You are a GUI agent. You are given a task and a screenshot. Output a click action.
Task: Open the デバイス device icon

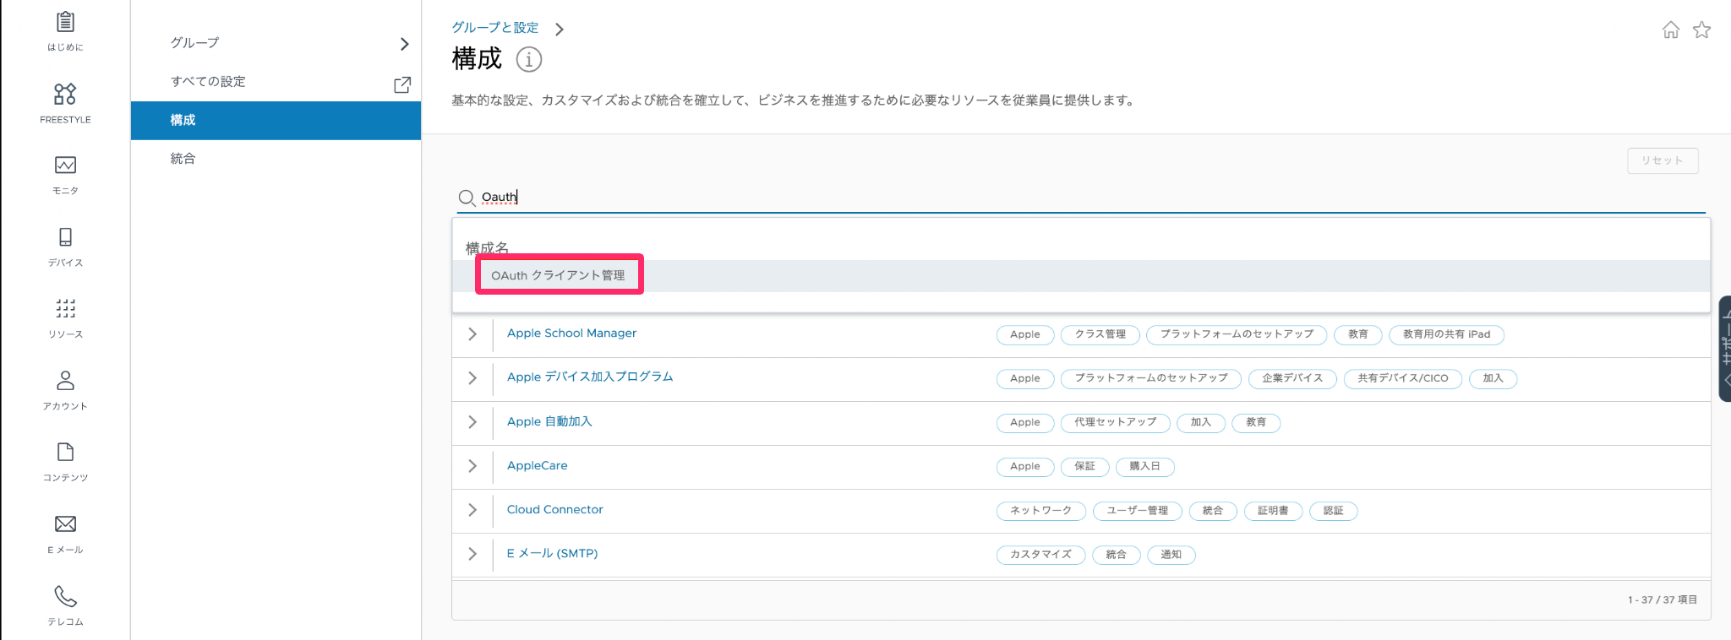point(65,236)
